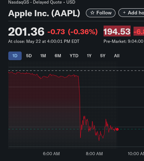This screenshot has width=144, height=161.
Task: Click the sharp price drop on chart
Action: click(80, 106)
